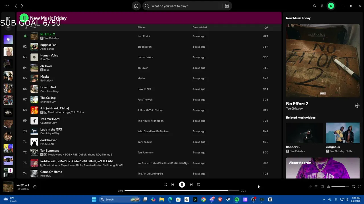Navigate back with the left arrow
The image size is (364, 204).
pos(15,6)
